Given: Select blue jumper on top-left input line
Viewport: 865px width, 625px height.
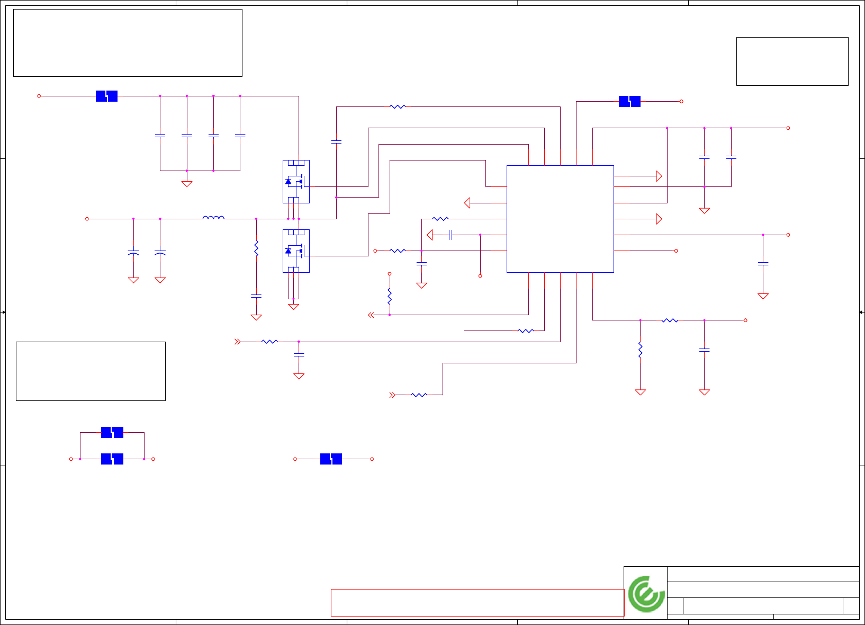Looking at the screenshot, I should point(106,96).
